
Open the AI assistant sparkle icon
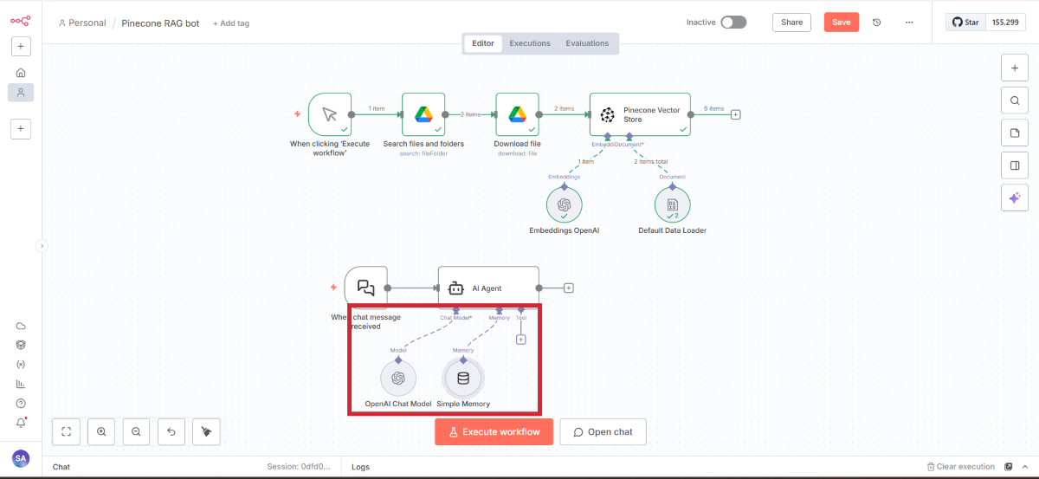[1014, 198]
